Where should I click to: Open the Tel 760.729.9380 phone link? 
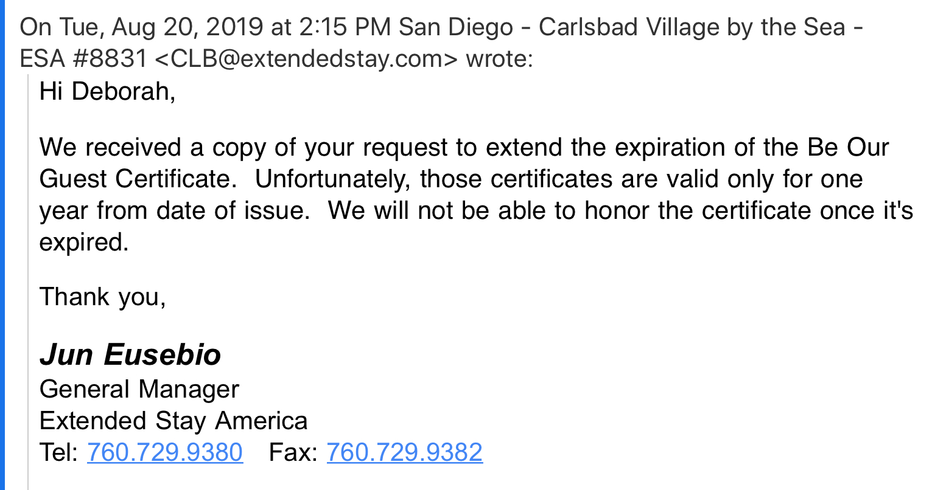pos(165,452)
